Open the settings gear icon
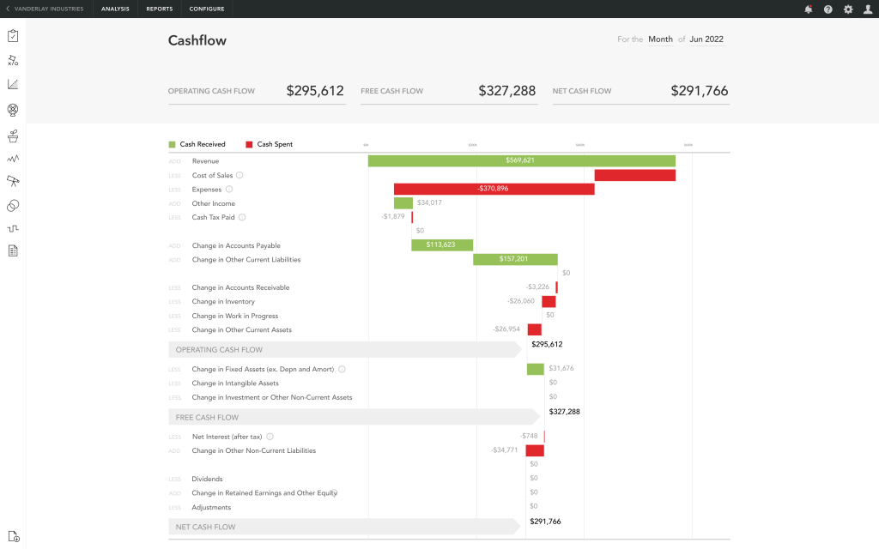The image size is (879, 549). tap(848, 9)
